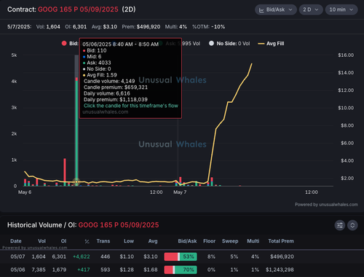Sort table by Total Prem column header
The height and width of the screenshot is (277, 364).
point(281,241)
